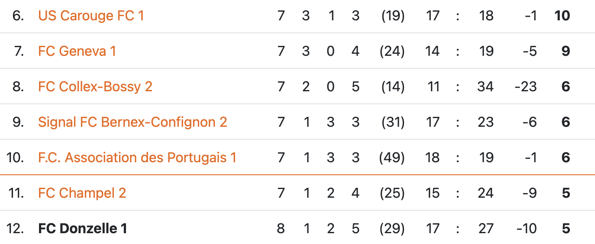Screen dimensions: 595x244
Task: Select the bold points value 9
Action: click(x=566, y=51)
